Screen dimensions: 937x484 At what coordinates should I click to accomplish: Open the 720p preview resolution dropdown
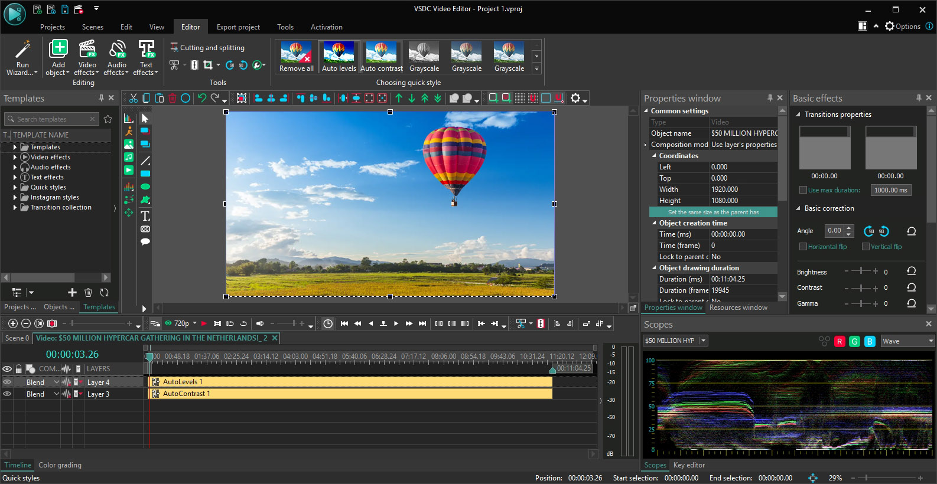pyautogui.click(x=194, y=323)
